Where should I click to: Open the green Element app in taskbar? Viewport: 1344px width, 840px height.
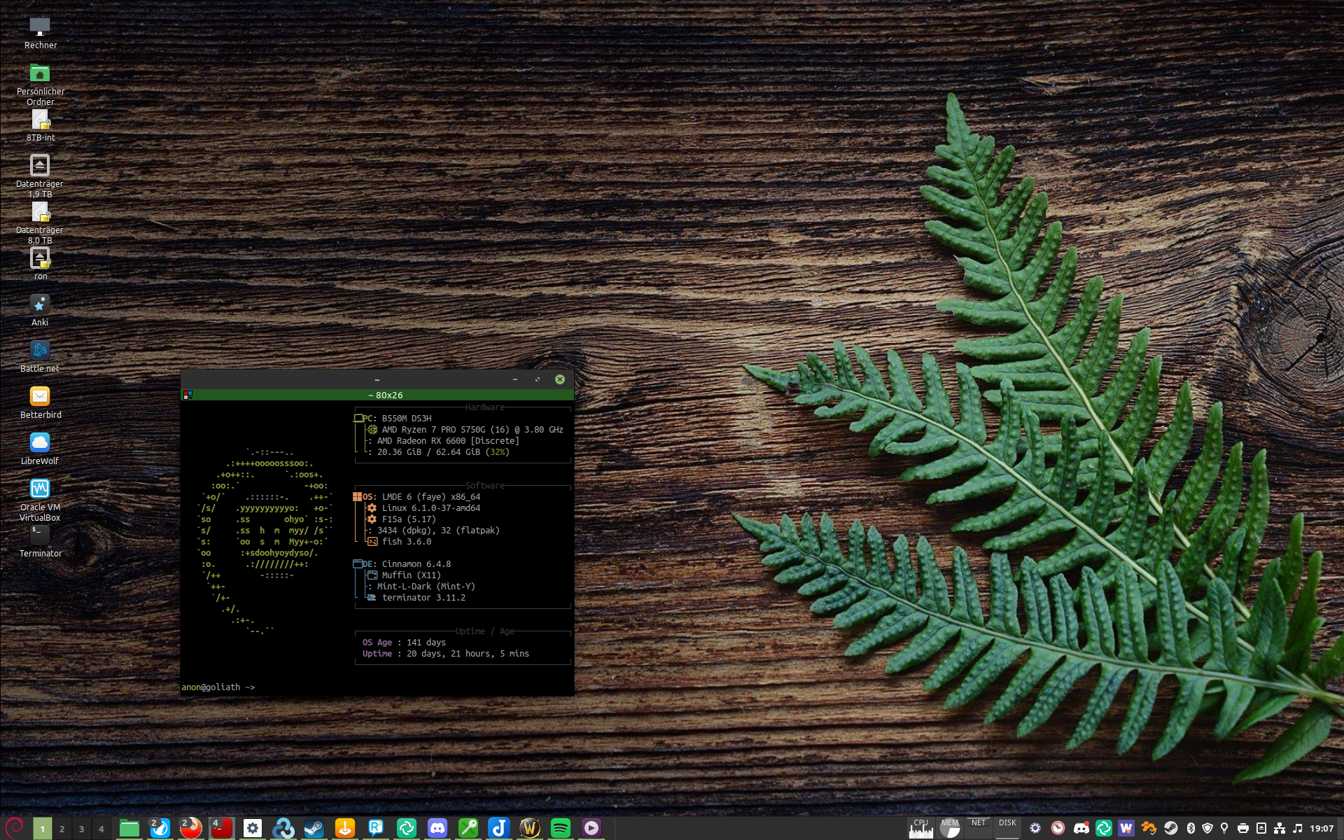coord(407,829)
